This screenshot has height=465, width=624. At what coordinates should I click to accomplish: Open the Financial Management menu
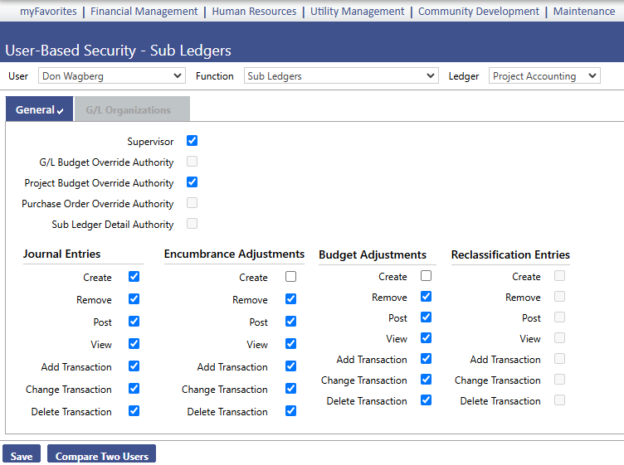click(144, 11)
